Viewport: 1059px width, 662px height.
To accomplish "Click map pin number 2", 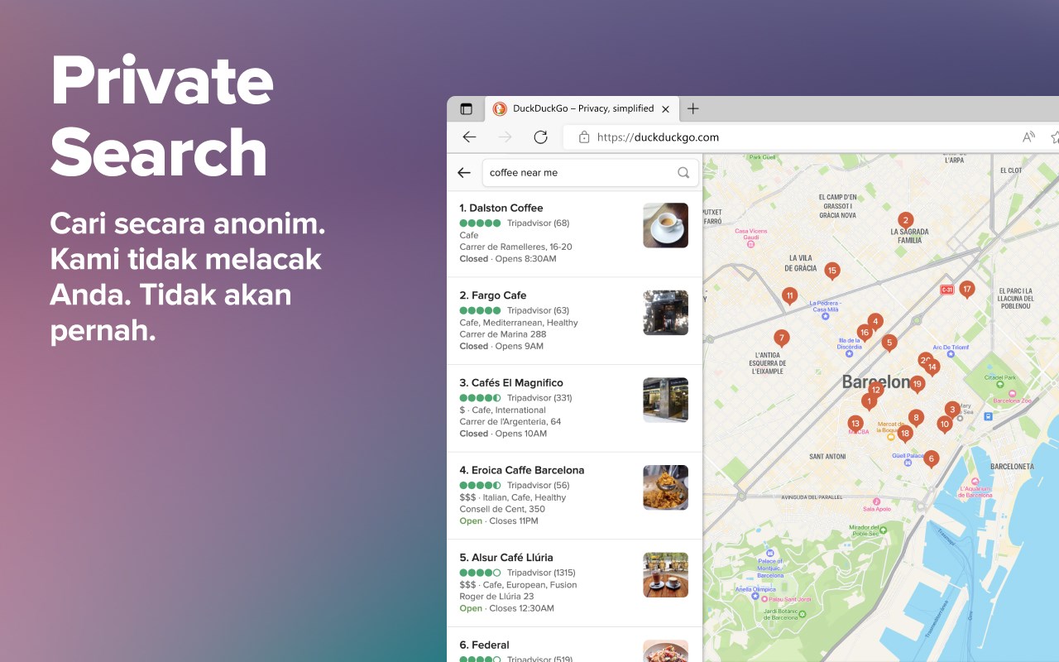I will 906,220.
